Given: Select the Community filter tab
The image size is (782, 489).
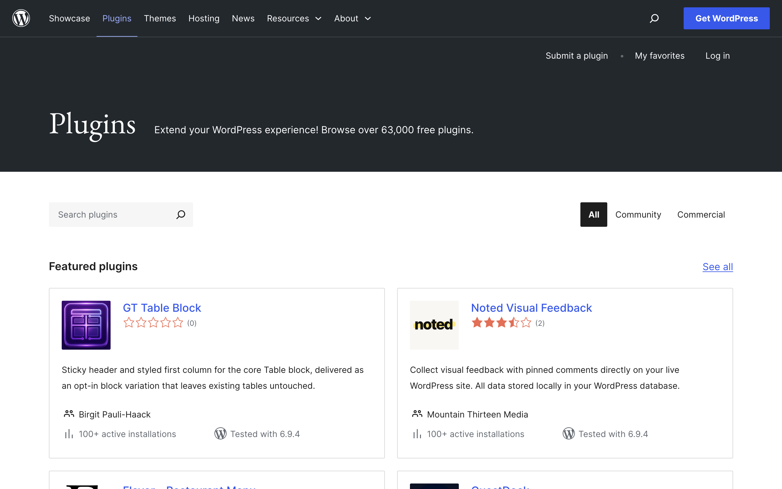Looking at the screenshot, I should [638, 215].
